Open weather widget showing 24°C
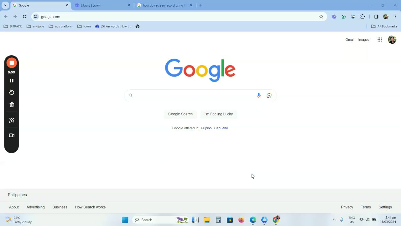401x226 pixels. click(x=19, y=220)
